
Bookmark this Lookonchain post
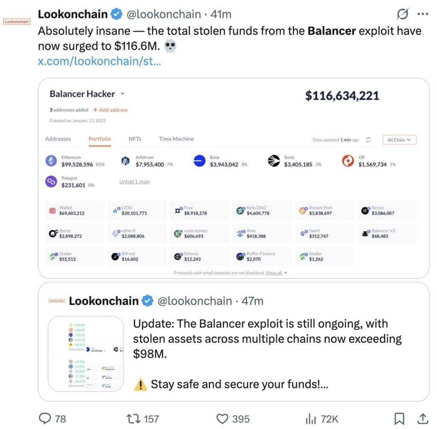click(399, 418)
